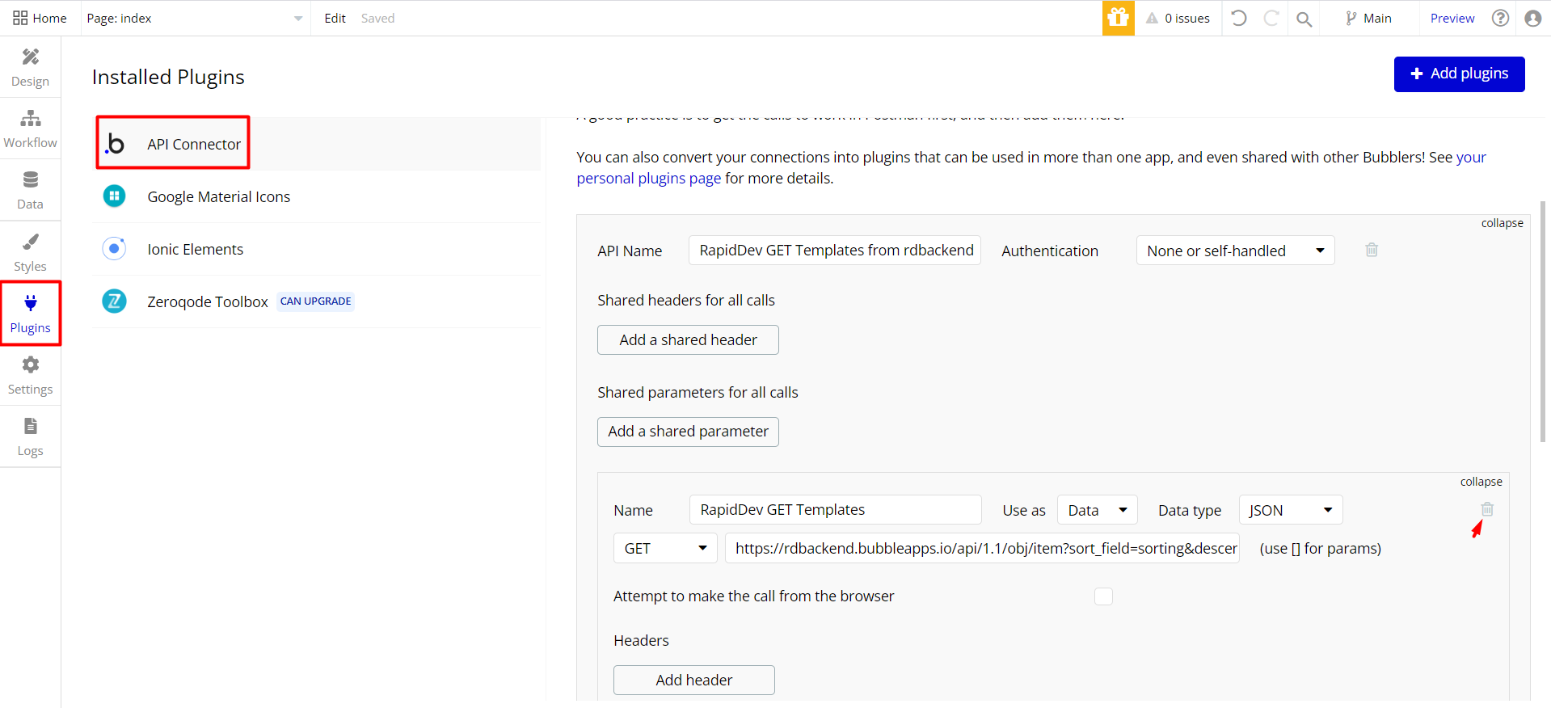Select Google Material Icons plugin
Viewport: 1551px width, 708px height.
317,196
